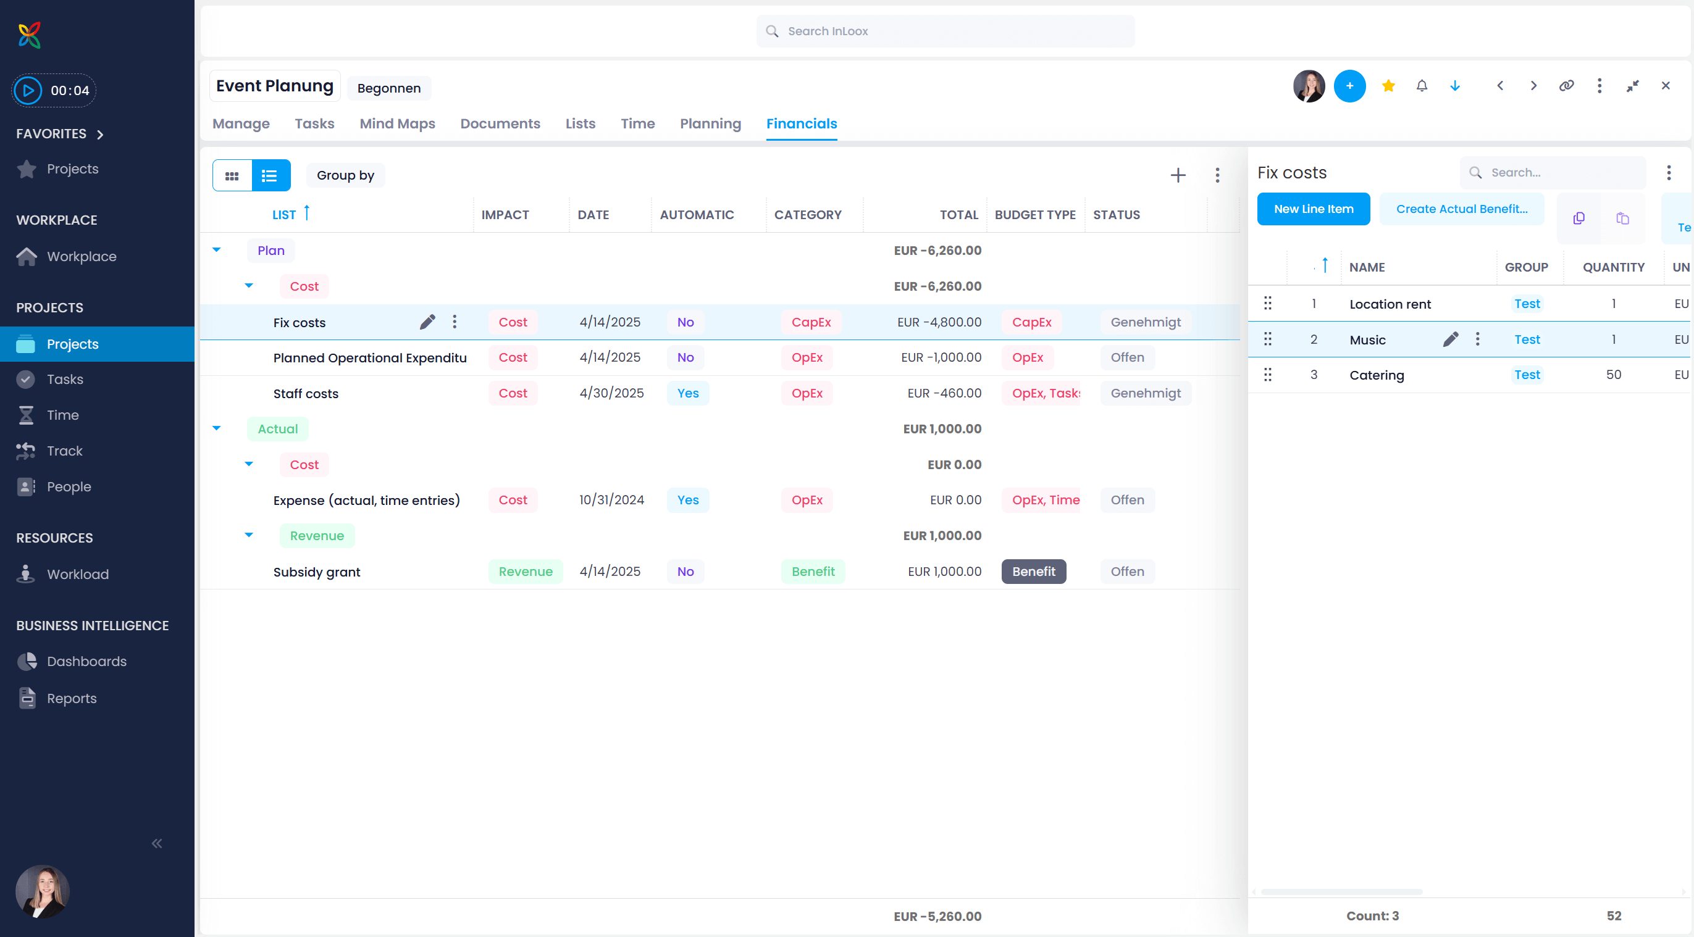This screenshot has height=937, width=1694.
Task: Open project header more options menu
Action: pyautogui.click(x=1600, y=86)
